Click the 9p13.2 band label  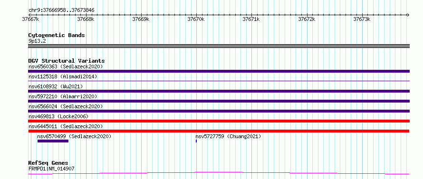click(x=37, y=41)
